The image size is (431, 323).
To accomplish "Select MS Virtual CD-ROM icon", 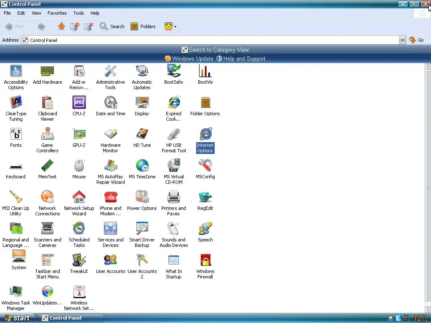I will [x=174, y=166].
